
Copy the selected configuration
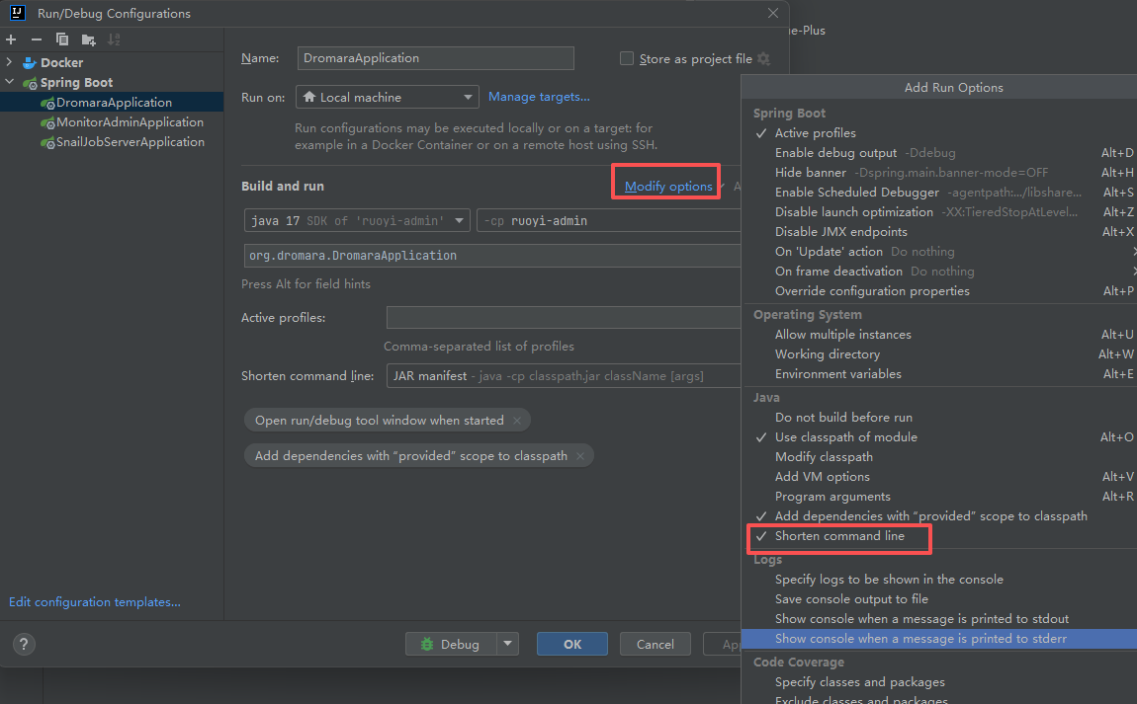pos(62,39)
